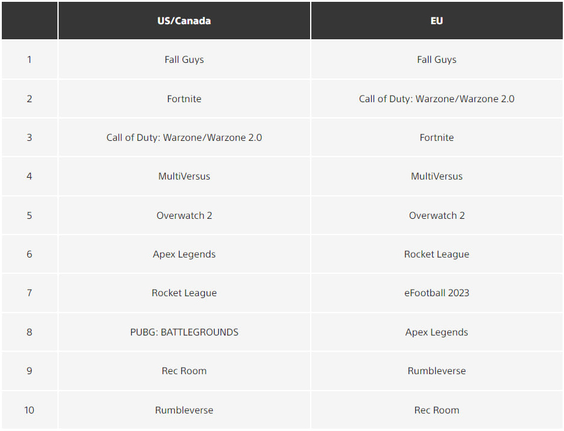Click Fortnite in the US/Canada column
Viewport: 564px width, 431px height.
click(184, 99)
